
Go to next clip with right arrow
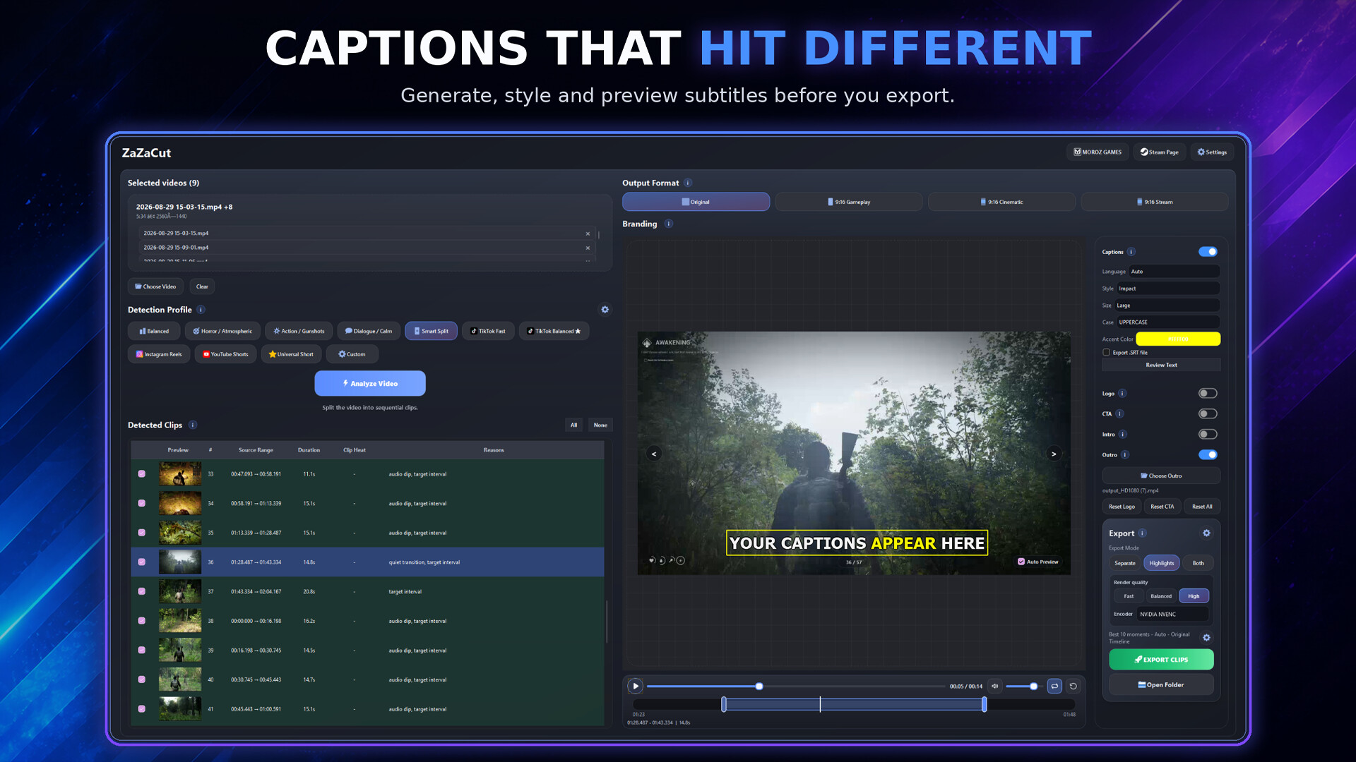1054,454
